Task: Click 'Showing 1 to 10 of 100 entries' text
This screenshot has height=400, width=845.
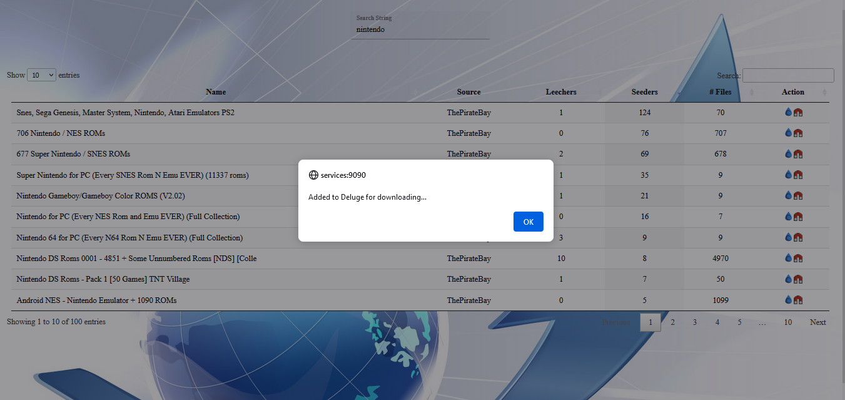Action: coord(56,322)
